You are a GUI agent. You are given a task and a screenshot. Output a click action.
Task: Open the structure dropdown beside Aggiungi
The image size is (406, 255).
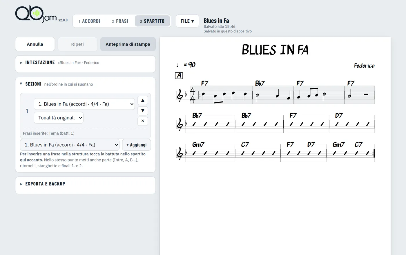coord(70,145)
